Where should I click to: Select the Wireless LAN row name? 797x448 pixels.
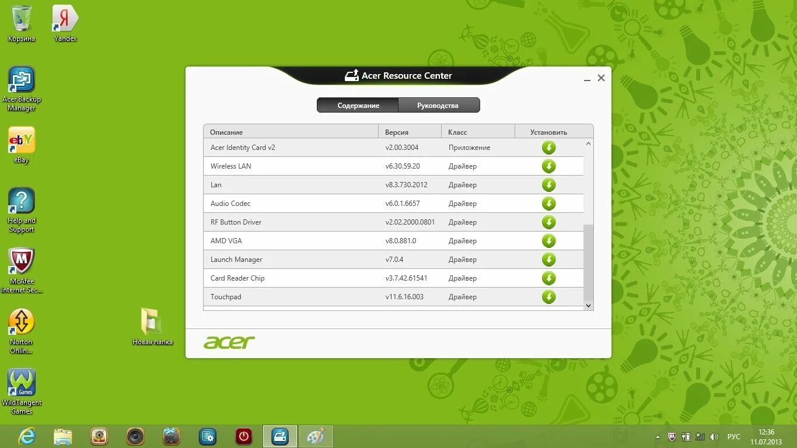pyautogui.click(x=231, y=166)
